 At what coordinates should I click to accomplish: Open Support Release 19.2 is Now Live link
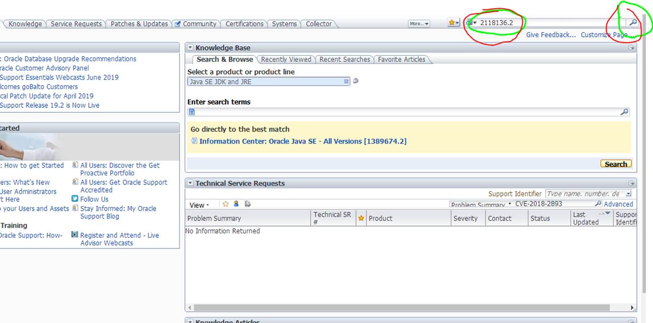(50, 105)
